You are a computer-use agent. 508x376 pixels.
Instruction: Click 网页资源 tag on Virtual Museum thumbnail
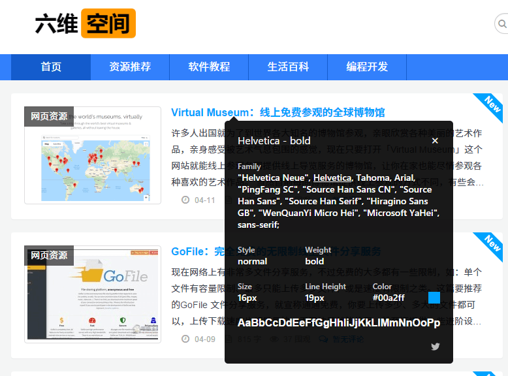[49, 116]
